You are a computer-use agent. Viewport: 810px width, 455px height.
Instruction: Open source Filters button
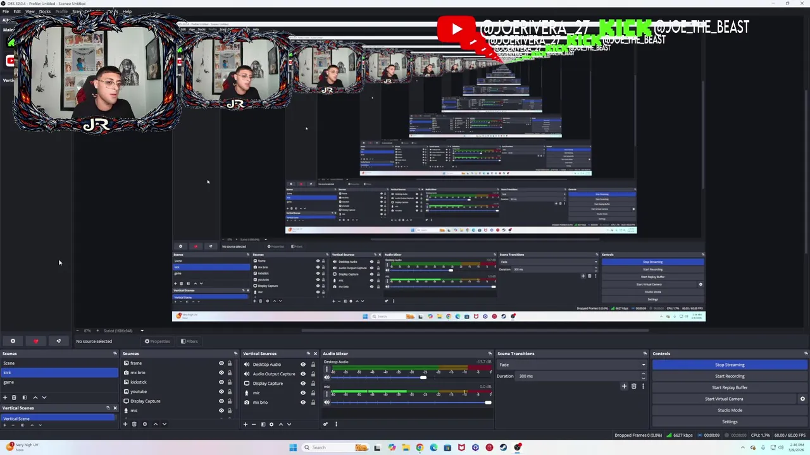click(x=189, y=341)
